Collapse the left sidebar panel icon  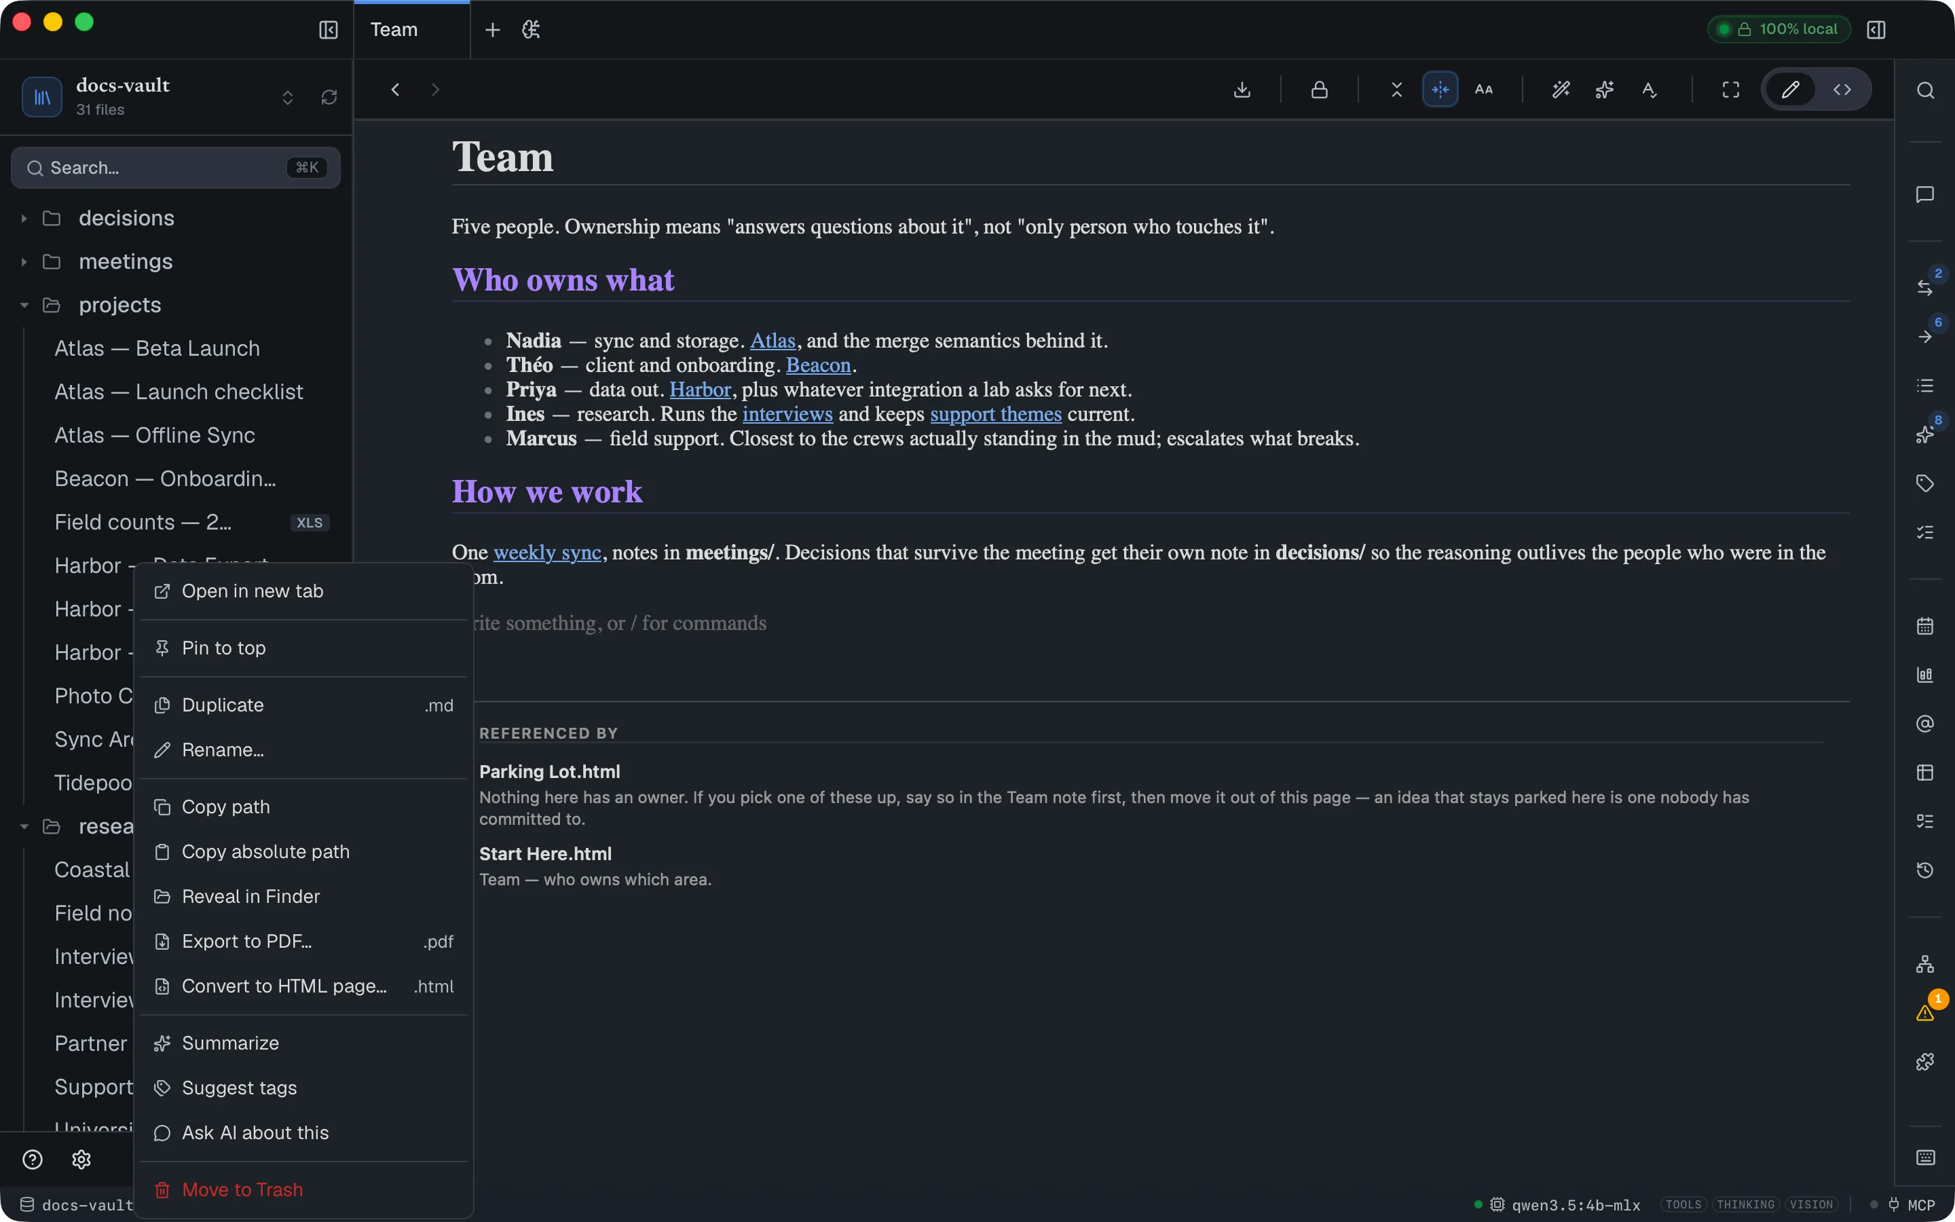coord(328,30)
